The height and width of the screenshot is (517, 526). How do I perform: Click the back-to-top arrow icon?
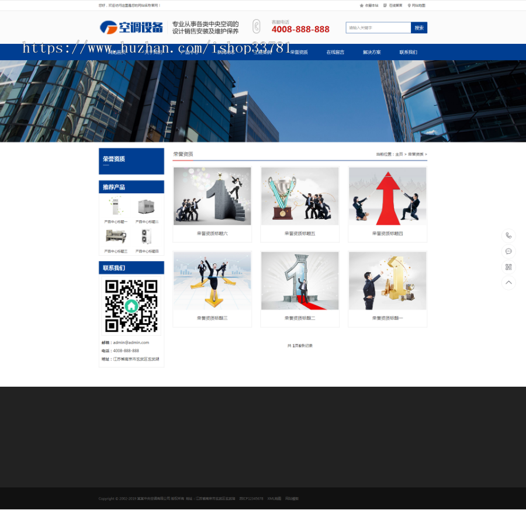point(508,283)
